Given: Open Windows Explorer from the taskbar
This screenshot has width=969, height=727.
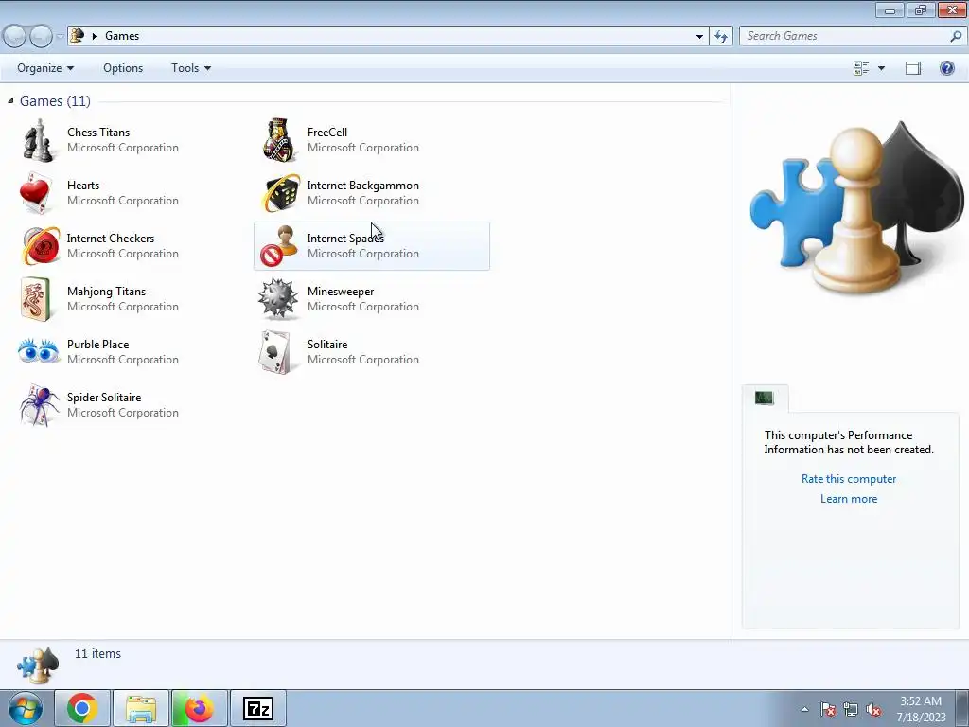Looking at the screenshot, I should coord(141,708).
